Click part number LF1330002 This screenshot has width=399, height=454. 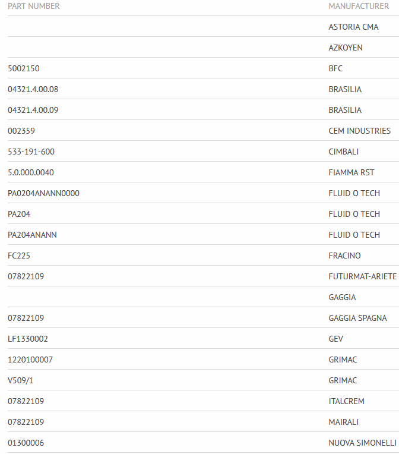pos(28,339)
